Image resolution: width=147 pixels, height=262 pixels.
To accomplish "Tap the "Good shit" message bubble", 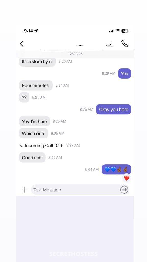I will tap(32, 158).
